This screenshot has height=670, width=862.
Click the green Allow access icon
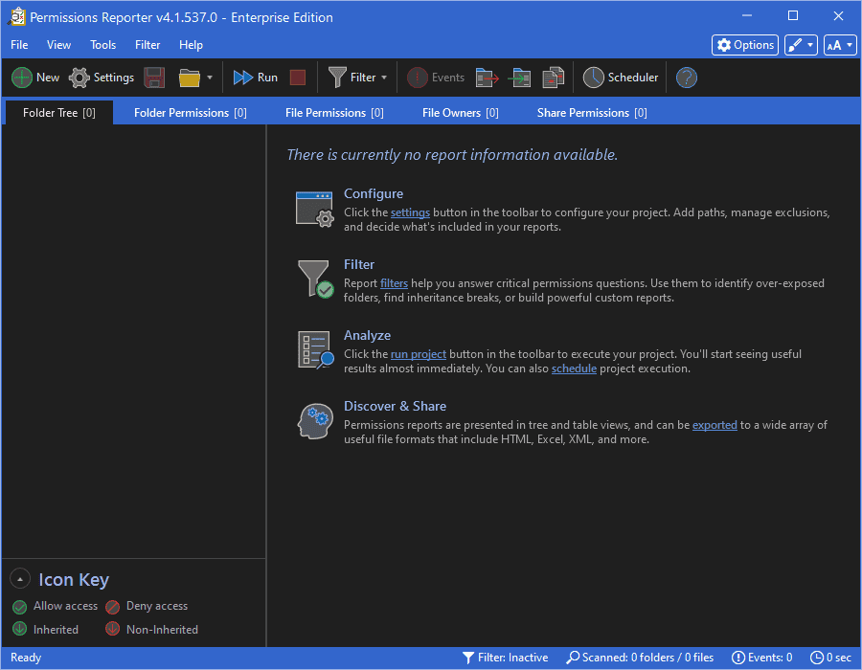point(20,606)
